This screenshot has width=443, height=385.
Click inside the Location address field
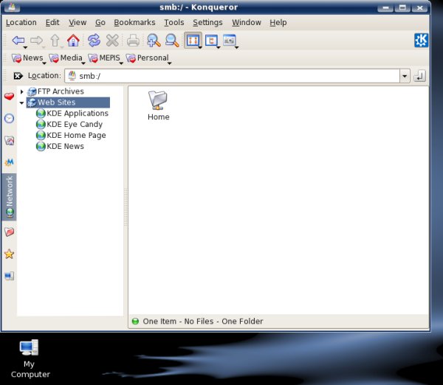236,76
